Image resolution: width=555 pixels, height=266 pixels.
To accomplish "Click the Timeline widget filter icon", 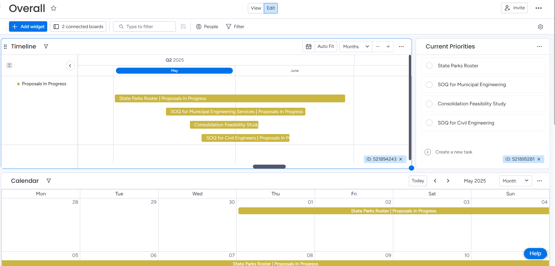I will [x=46, y=46].
